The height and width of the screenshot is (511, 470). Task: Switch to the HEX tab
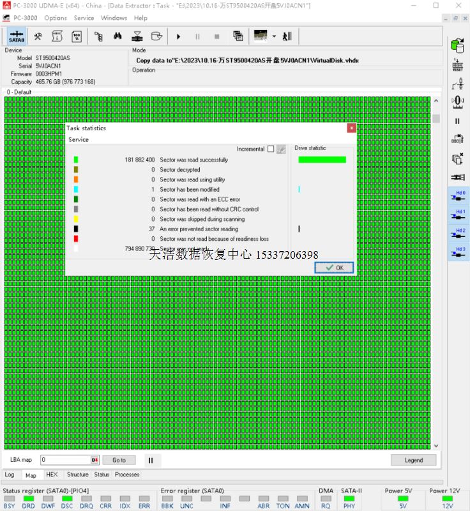pyautogui.click(x=52, y=475)
